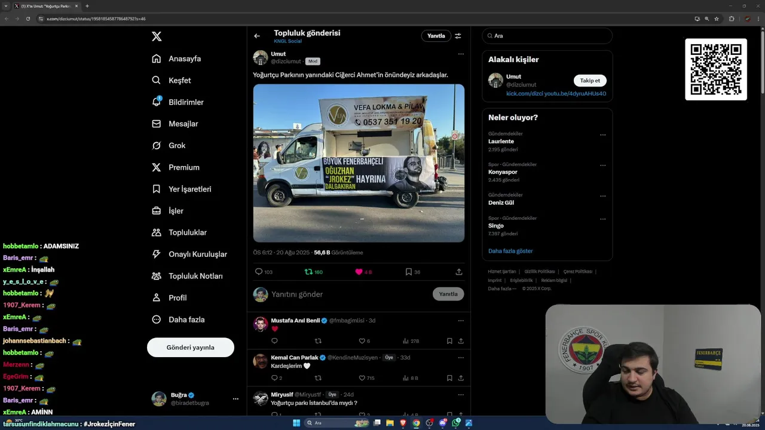Open Mustafa Anıl Benli's profile name

[295, 321]
